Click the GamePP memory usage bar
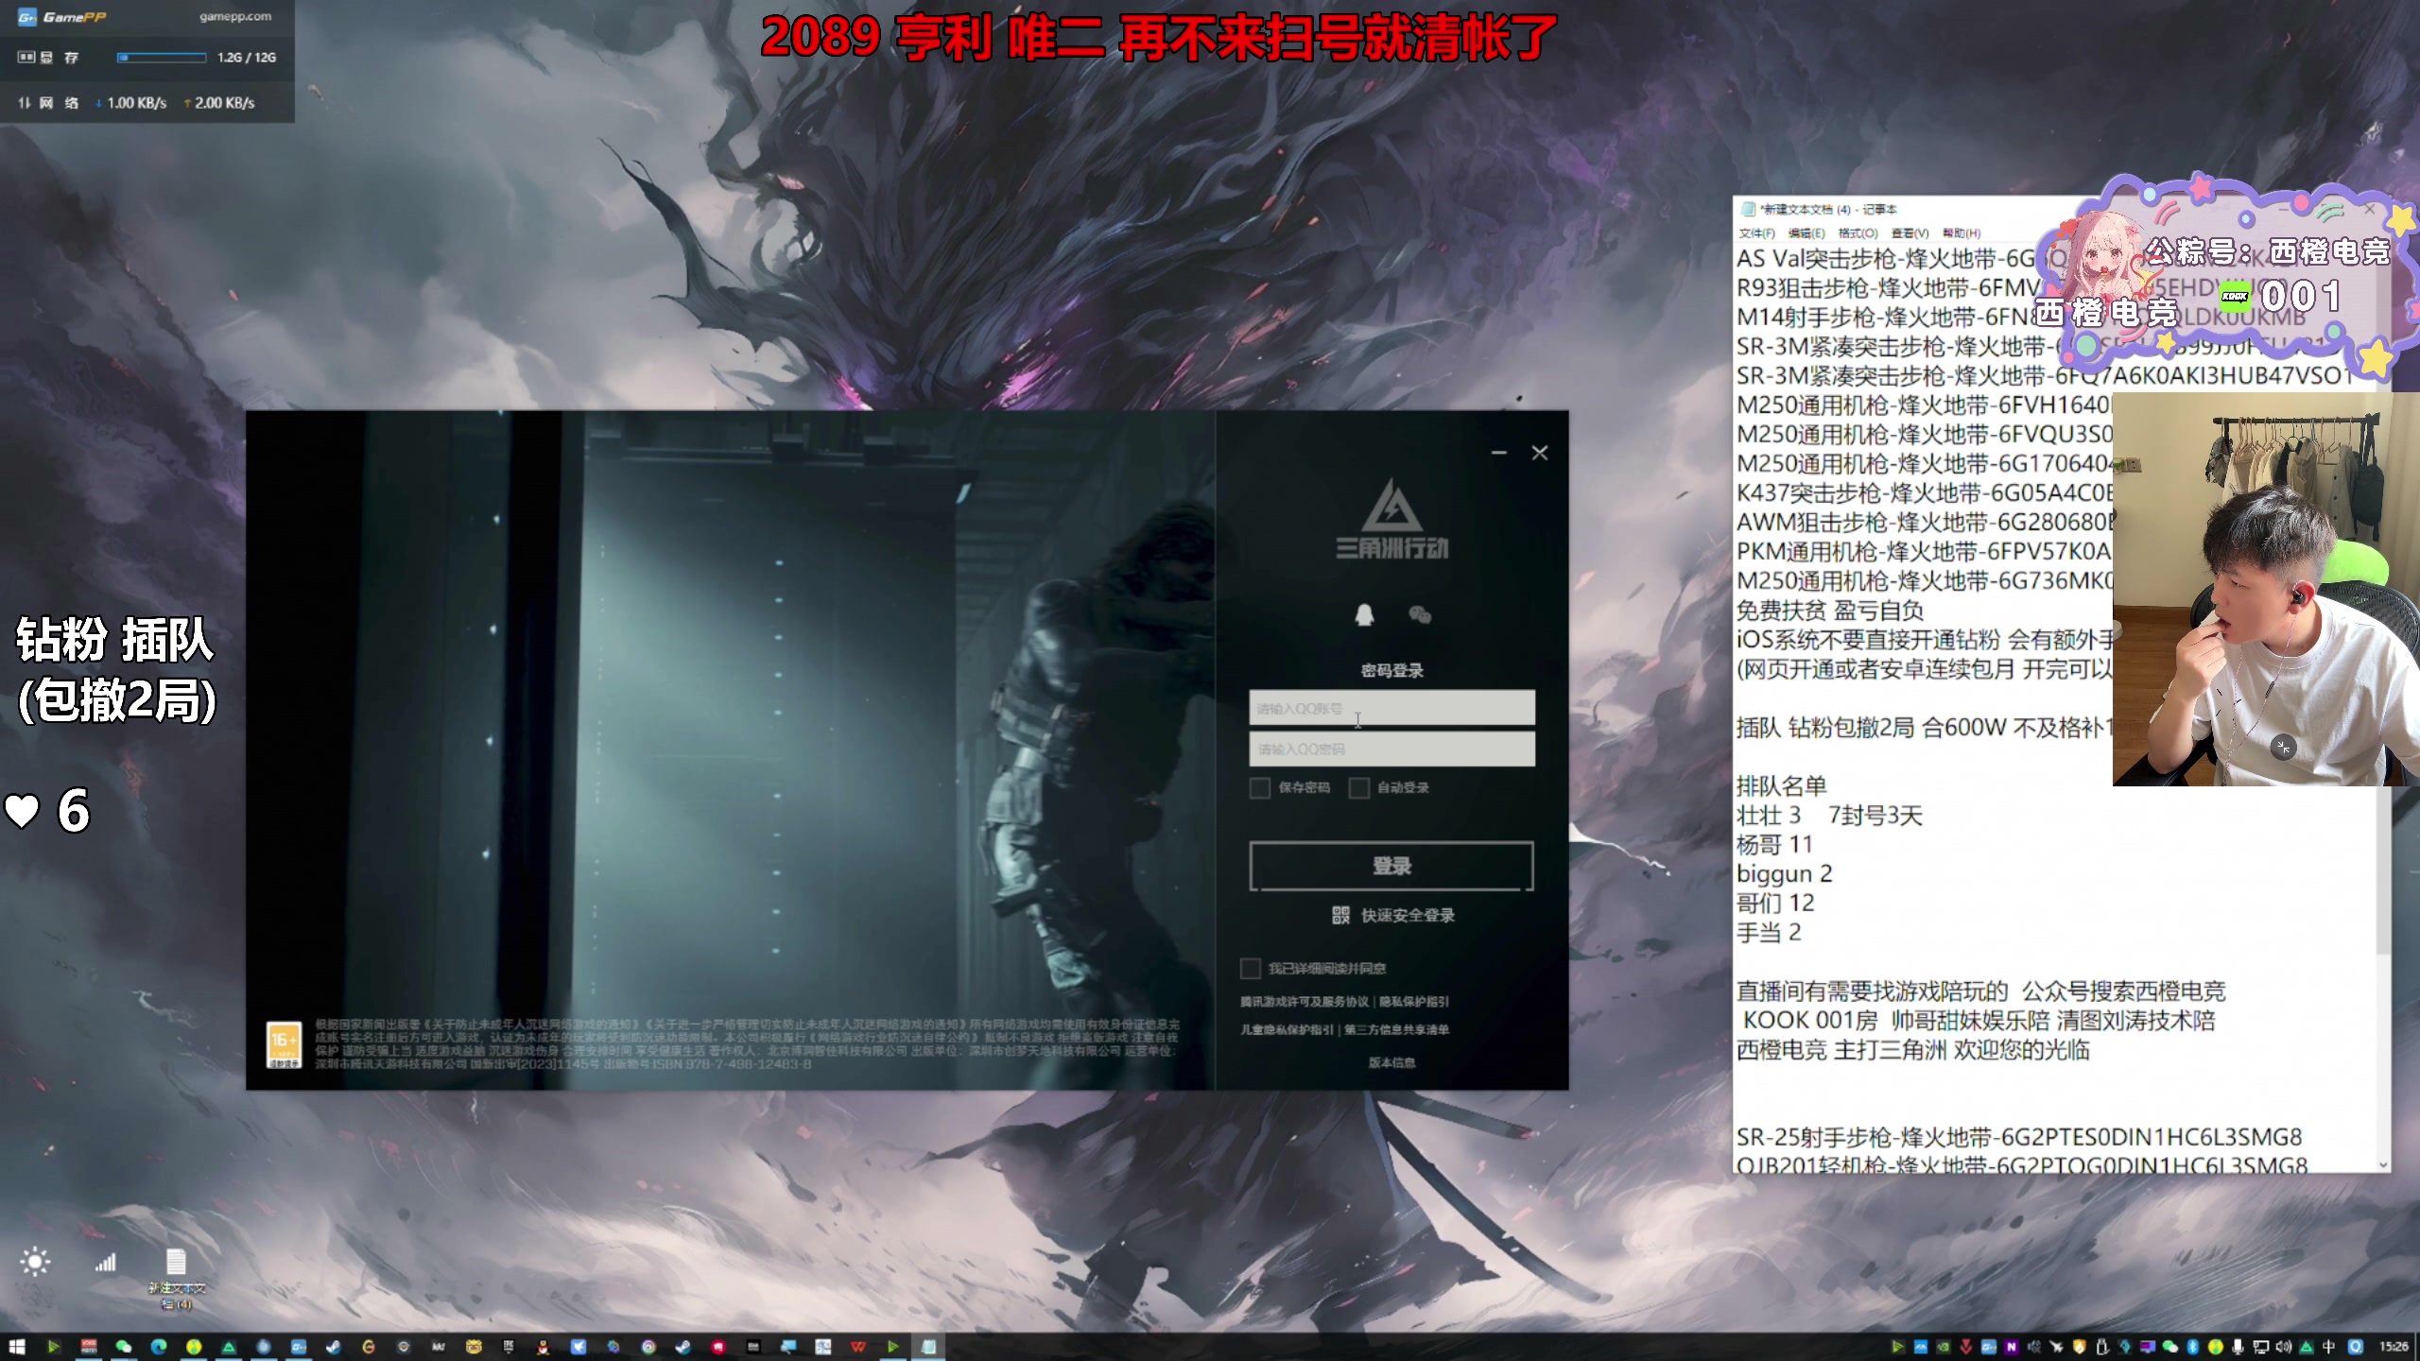Screen dimensions: 2420x1361 coord(162,58)
